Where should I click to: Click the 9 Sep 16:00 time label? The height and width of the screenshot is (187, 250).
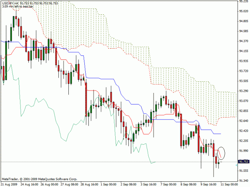(208, 185)
